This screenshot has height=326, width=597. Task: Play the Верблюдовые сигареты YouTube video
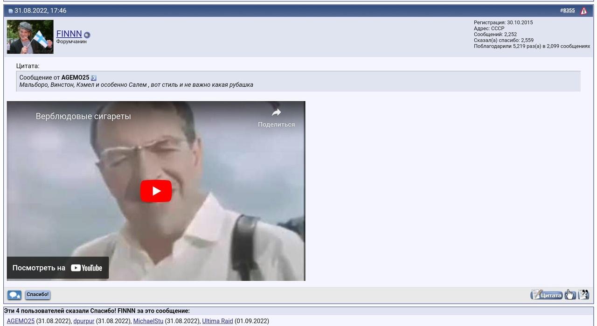tap(156, 191)
